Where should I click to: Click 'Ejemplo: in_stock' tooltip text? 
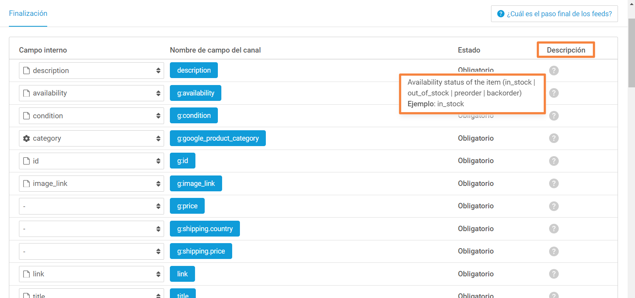[436, 104]
